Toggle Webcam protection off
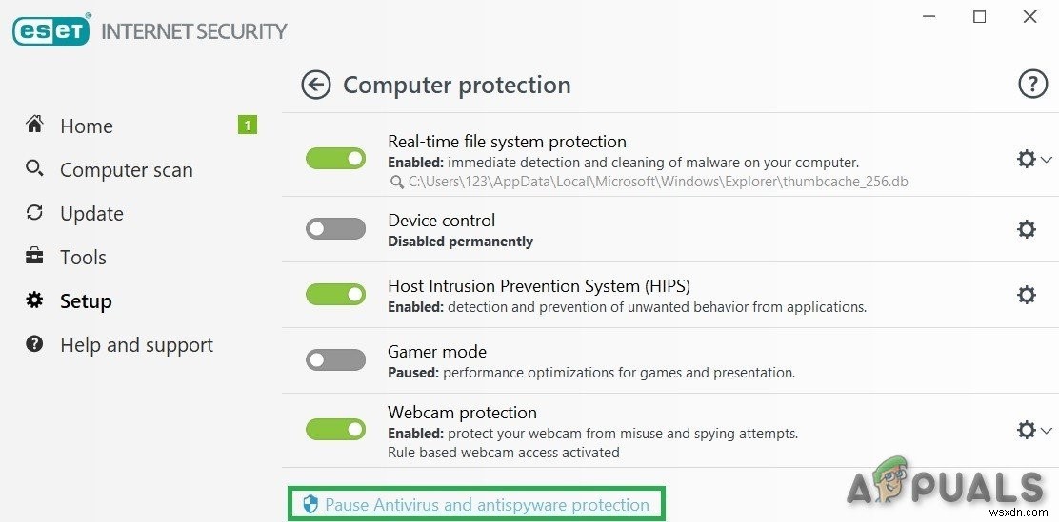The width and height of the screenshot is (1059, 522). 335,430
